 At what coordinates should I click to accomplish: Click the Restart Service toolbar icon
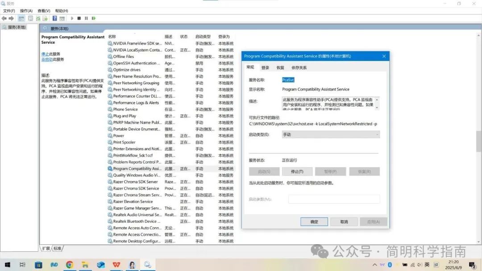pos(94,18)
